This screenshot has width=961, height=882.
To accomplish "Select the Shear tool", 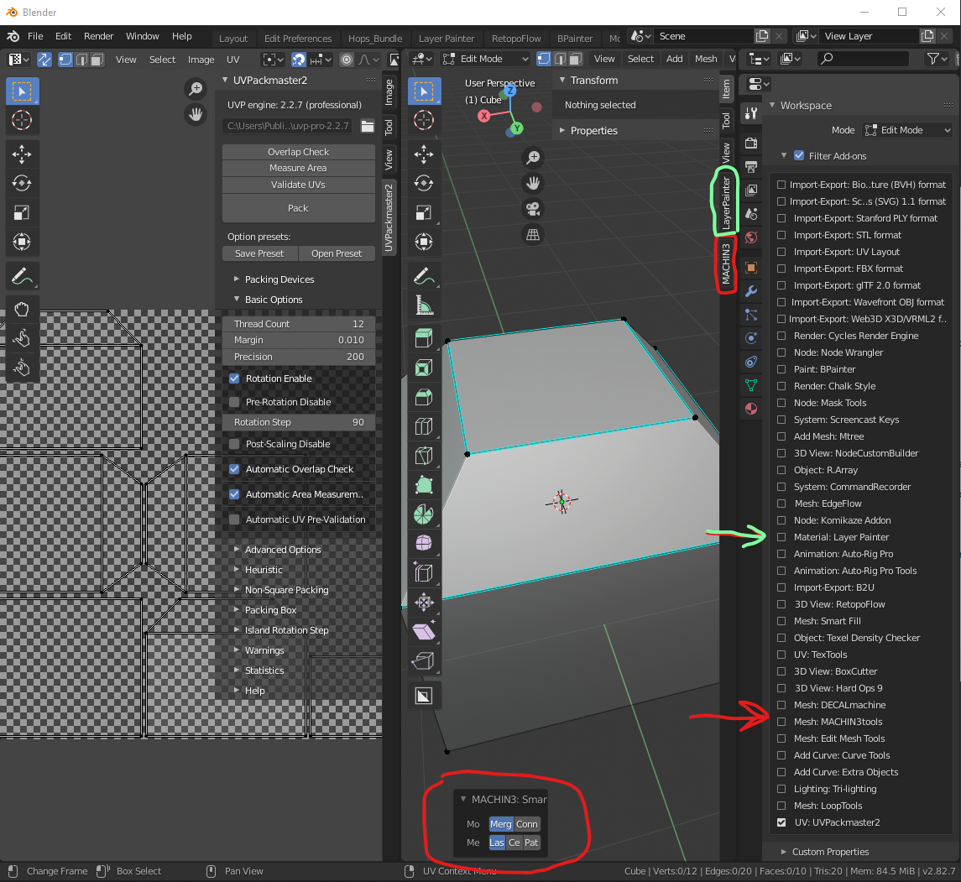I will coord(424,632).
